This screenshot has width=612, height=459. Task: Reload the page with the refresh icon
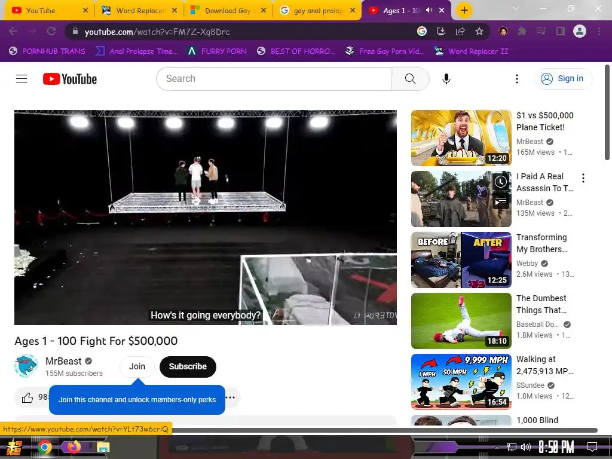(51, 31)
